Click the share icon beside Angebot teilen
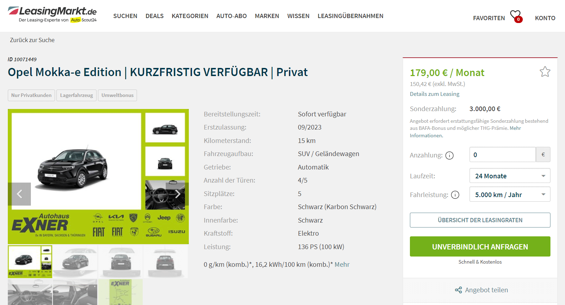The height and width of the screenshot is (305, 565). (x=459, y=290)
